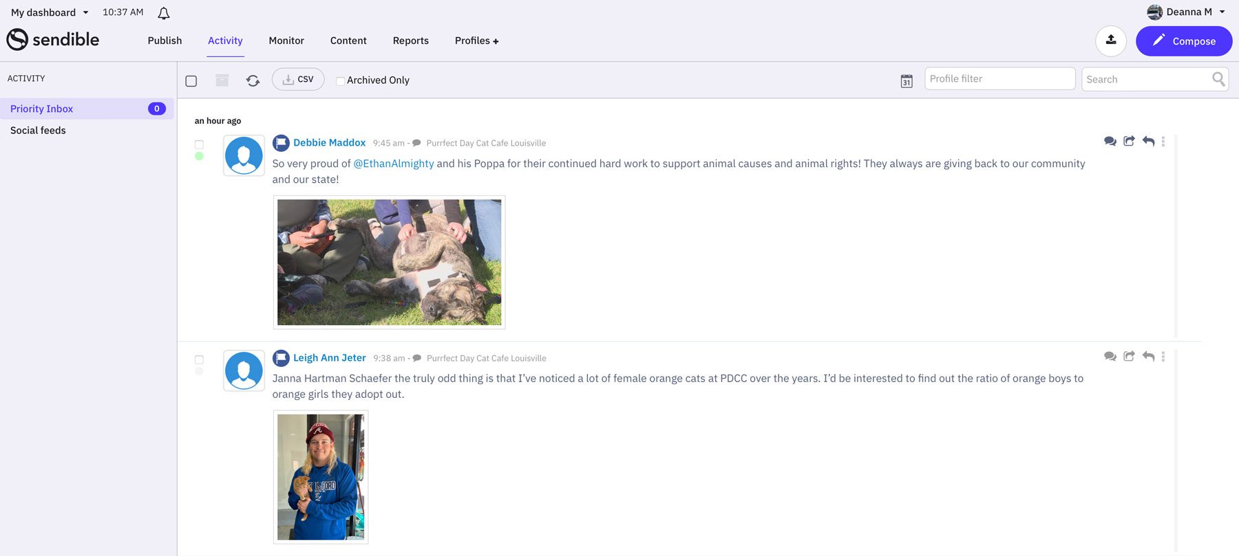Click the Profile filter input field
This screenshot has height=556, width=1239.
(x=999, y=79)
